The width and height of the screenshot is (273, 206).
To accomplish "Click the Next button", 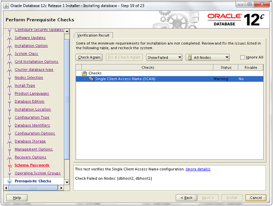I will [x=208, y=198].
